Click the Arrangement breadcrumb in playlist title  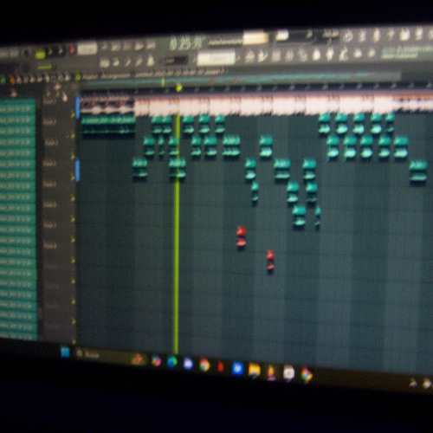115,75
